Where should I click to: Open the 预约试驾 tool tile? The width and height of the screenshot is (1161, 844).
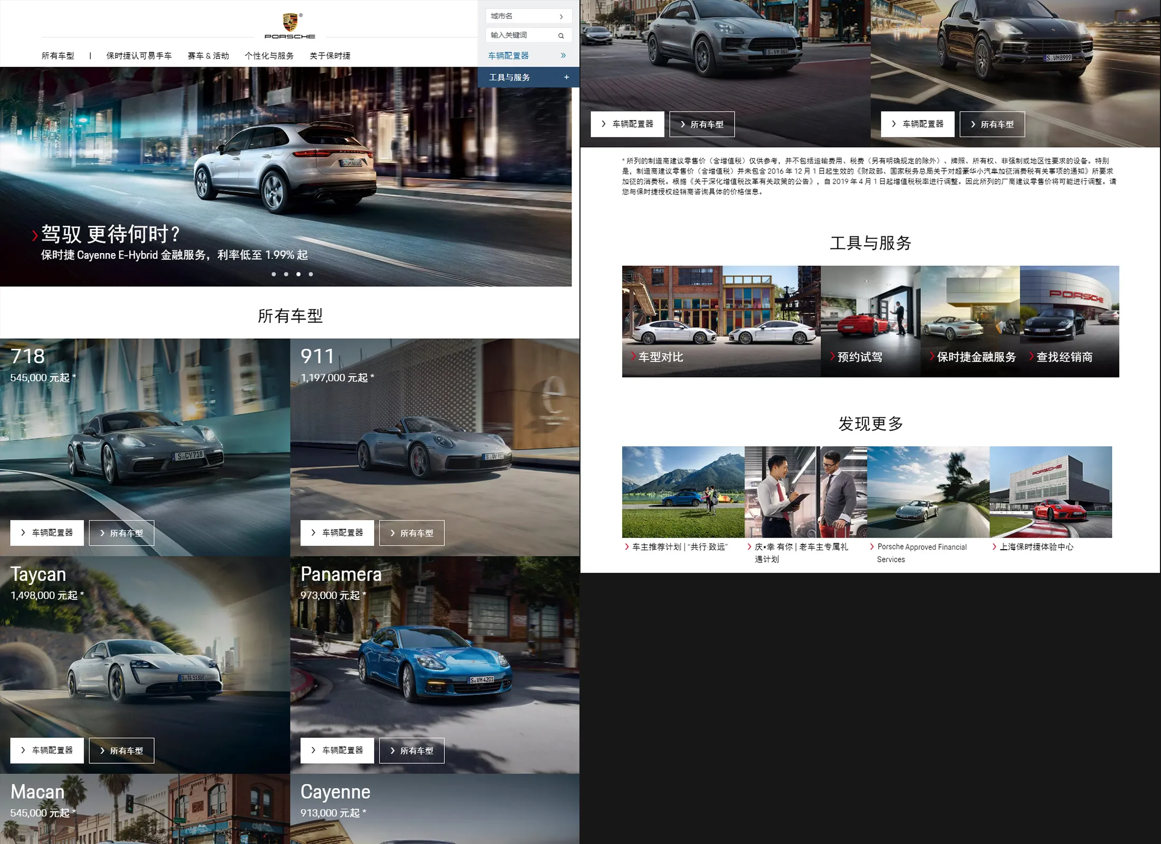pyautogui.click(x=871, y=321)
